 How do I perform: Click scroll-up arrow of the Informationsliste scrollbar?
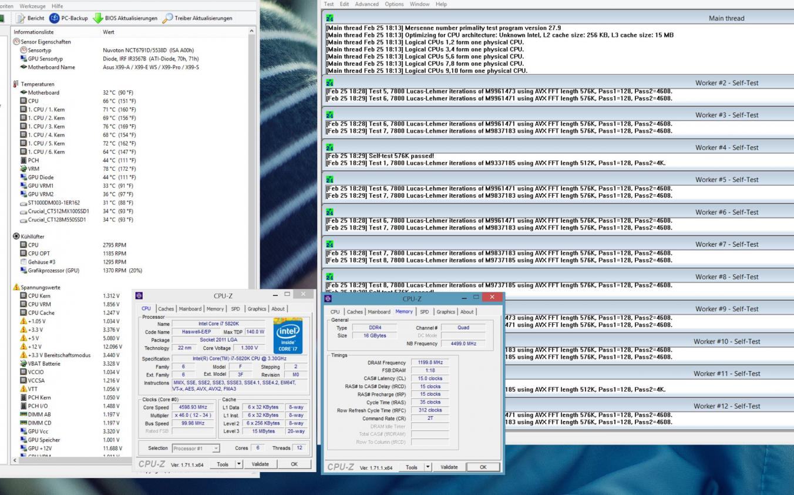coord(252,31)
